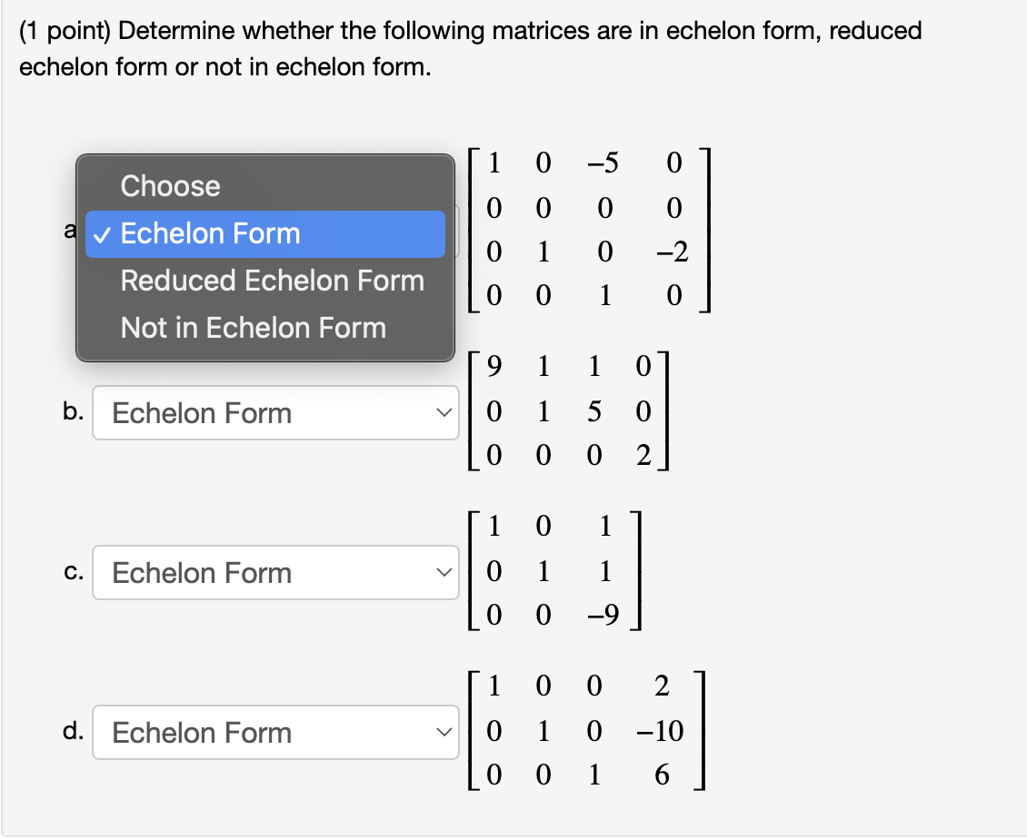
Task: Click the chevron arrow on part d dropdown
Action: tap(444, 732)
